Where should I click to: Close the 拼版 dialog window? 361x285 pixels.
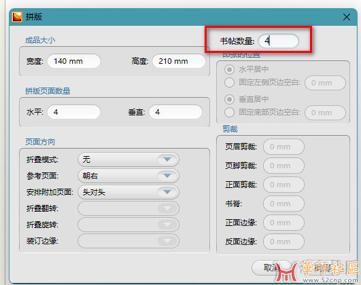click(x=347, y=17)
